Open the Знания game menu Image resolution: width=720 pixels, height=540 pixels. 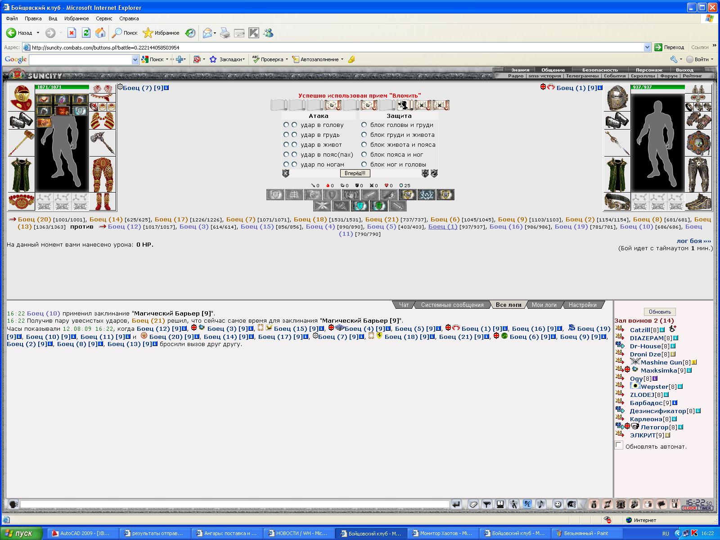[x=520, y=70]
